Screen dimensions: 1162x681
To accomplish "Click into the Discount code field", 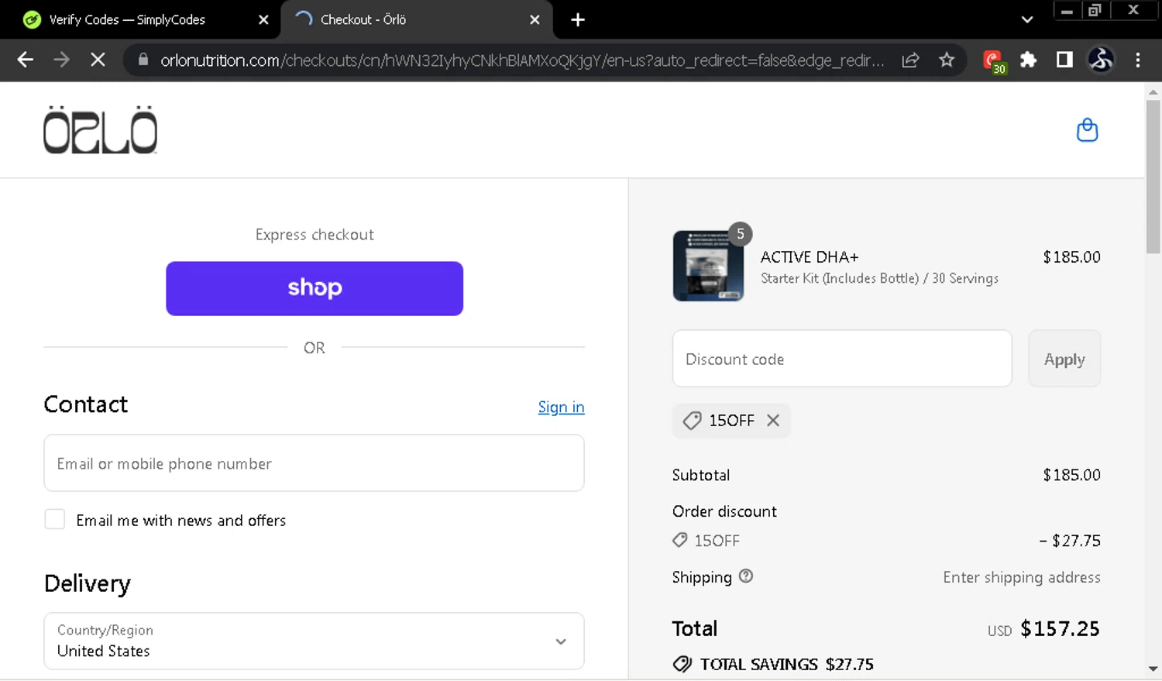I will 842,359.
